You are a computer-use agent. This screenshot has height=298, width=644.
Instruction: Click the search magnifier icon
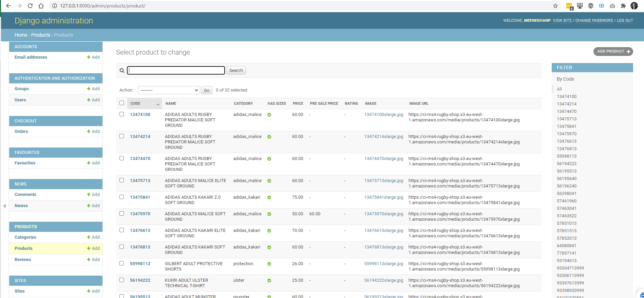(122, 71)
